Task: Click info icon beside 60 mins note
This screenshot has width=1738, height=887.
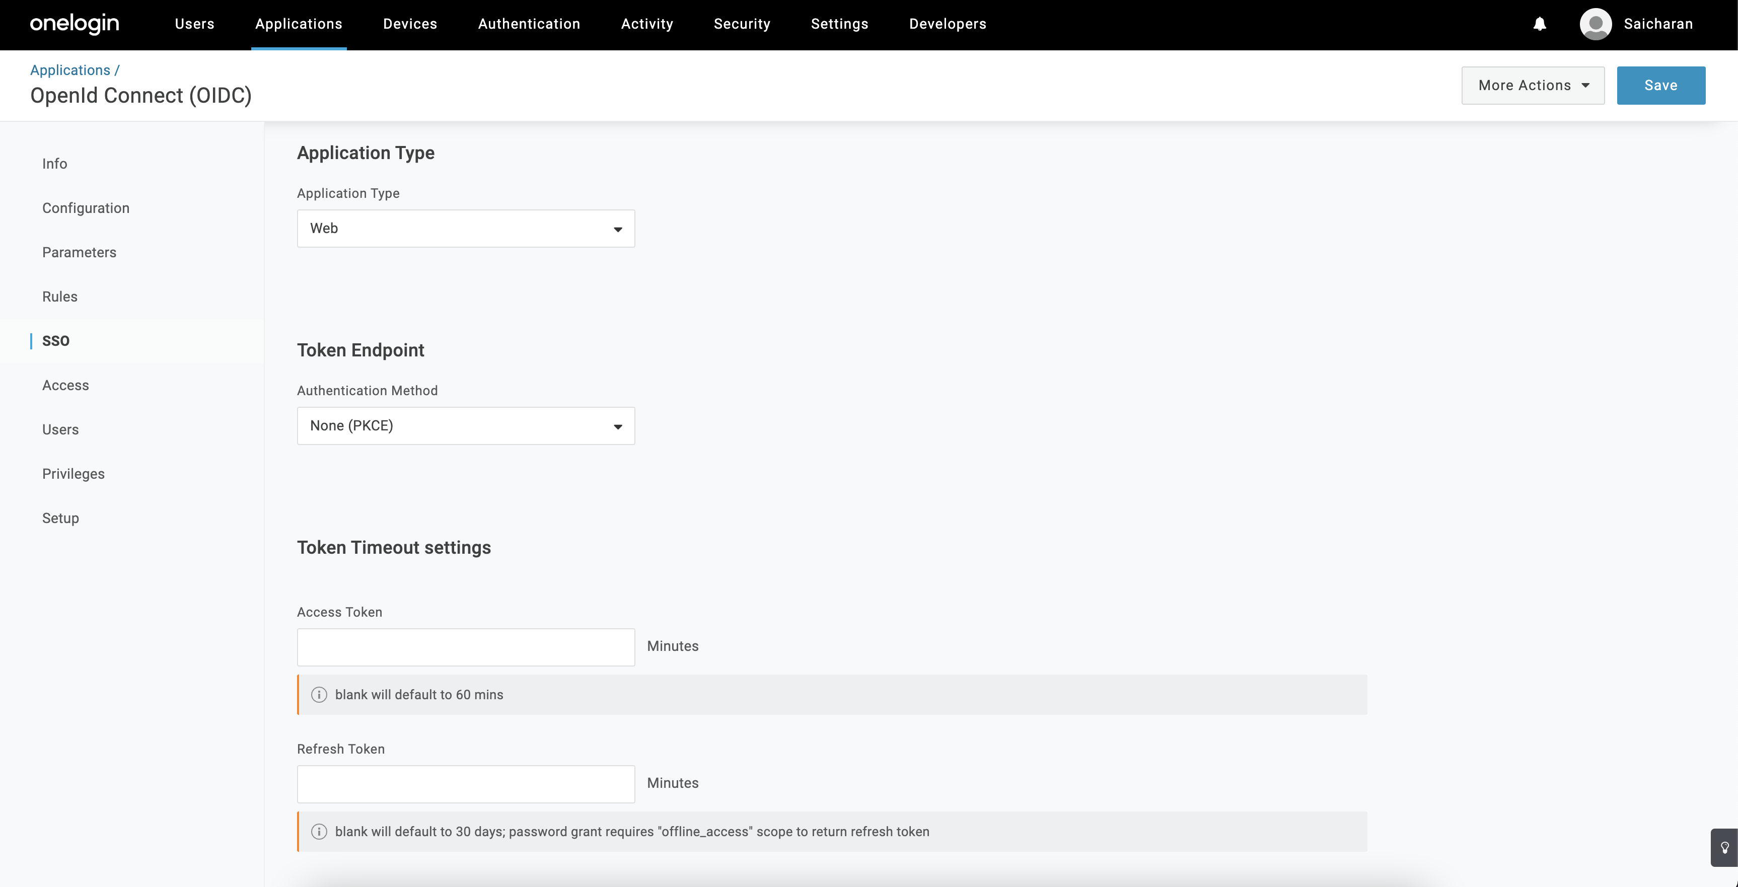Action: point(319,695)
